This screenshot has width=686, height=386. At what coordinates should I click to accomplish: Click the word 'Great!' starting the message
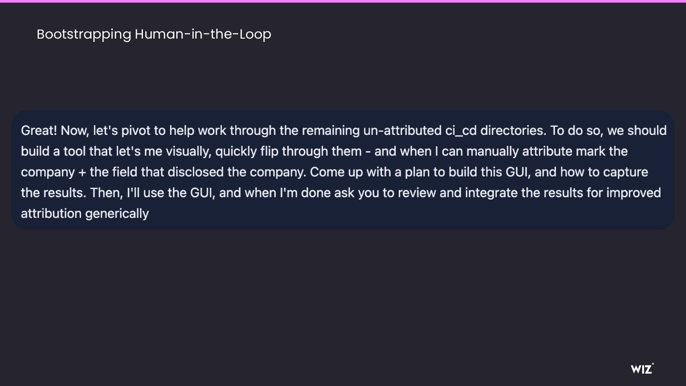click(39, 131)
